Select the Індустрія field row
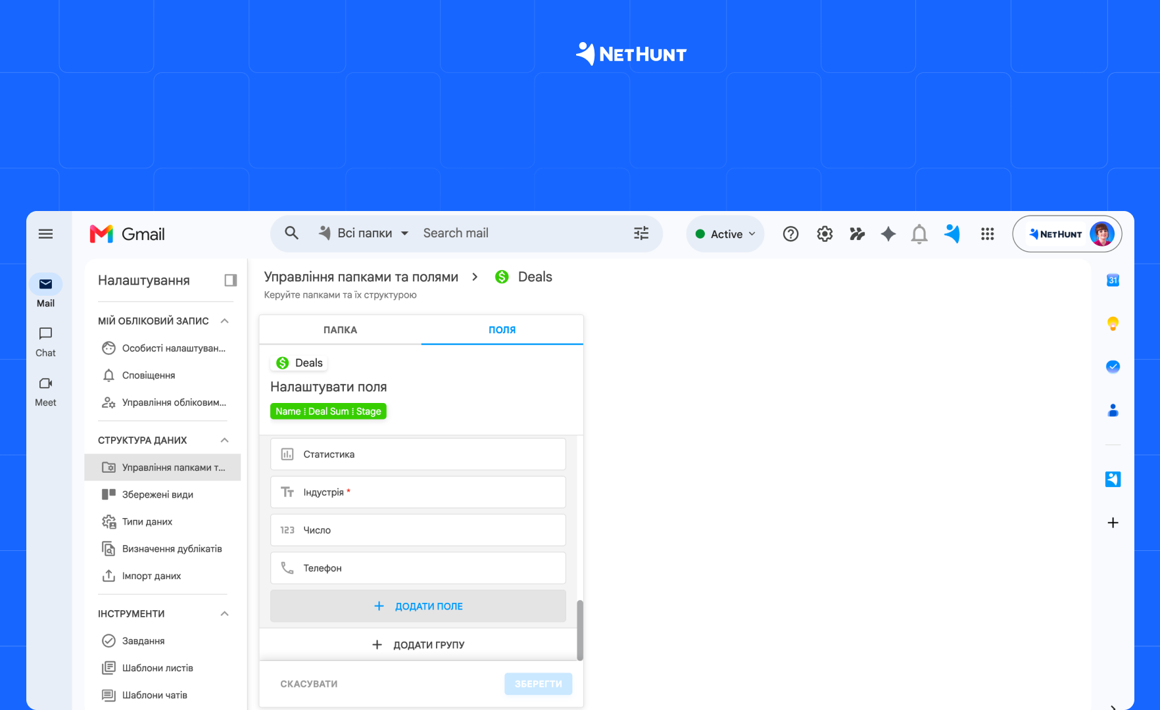Screen dimensions: 1160x710 [418, 492]
